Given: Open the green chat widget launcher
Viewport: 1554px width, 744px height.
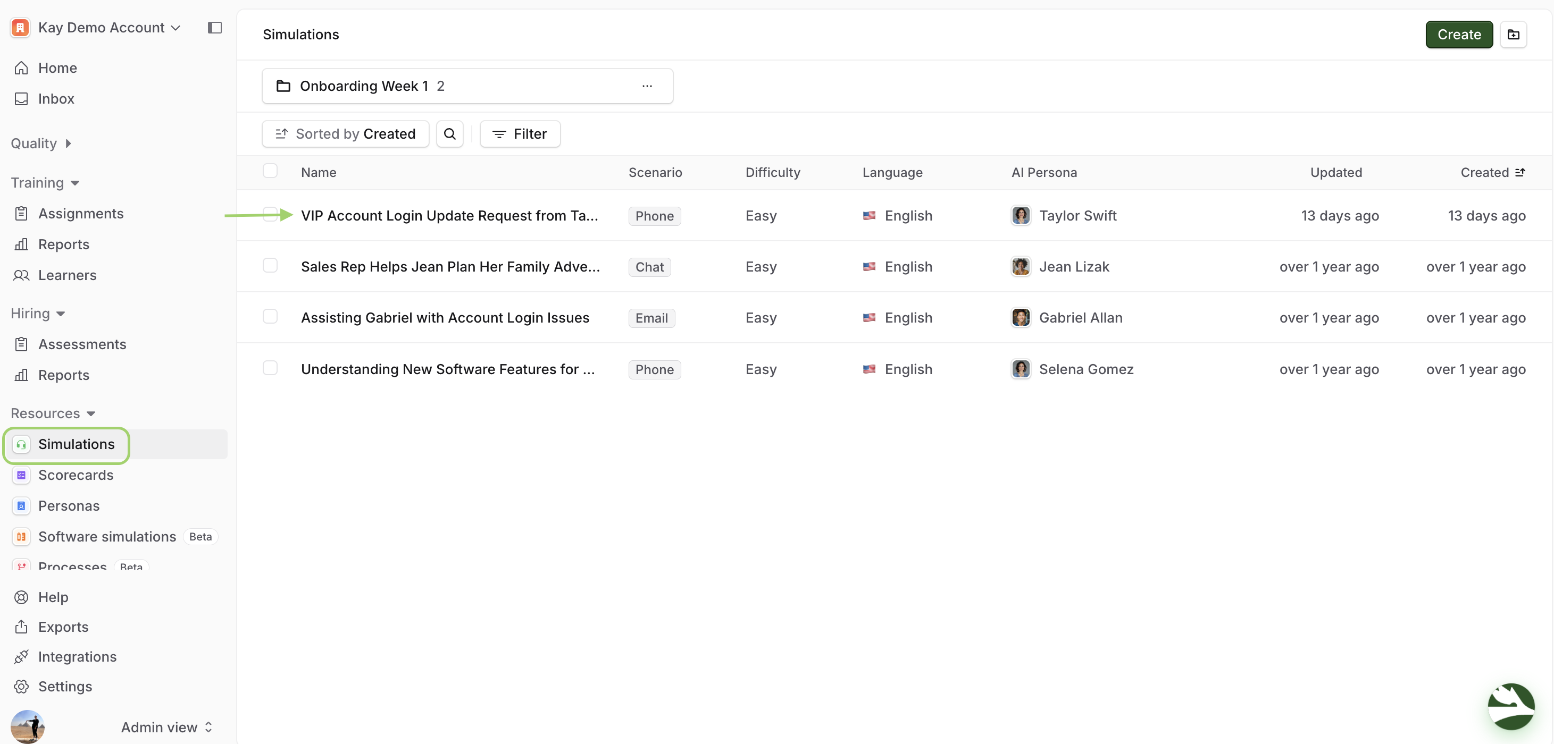Looking at the screenshot, I should (1511, 707).
